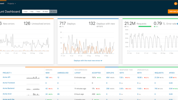Image resolution: width=178 pixels, height=100 pixels.
Task: Click Acme Backend 95th response time 11.60
Action: pyautogui.click(x=139, y=89)
